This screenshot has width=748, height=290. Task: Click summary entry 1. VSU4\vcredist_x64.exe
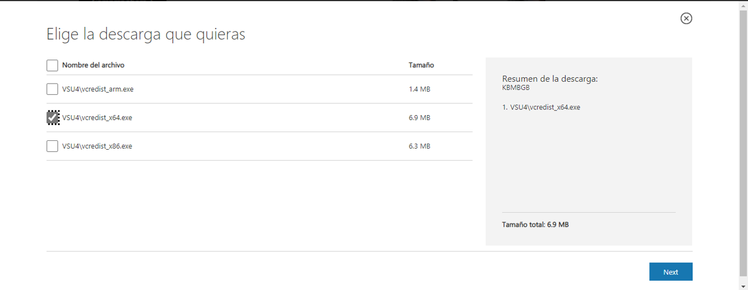(541, 108)
